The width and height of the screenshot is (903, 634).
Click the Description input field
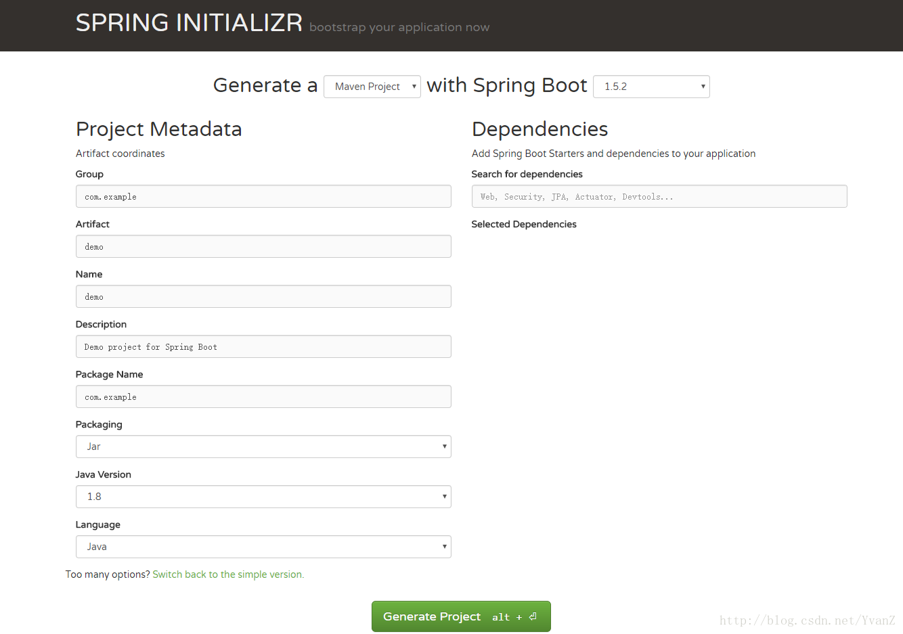pyautogui.click(x=263, y=346)
